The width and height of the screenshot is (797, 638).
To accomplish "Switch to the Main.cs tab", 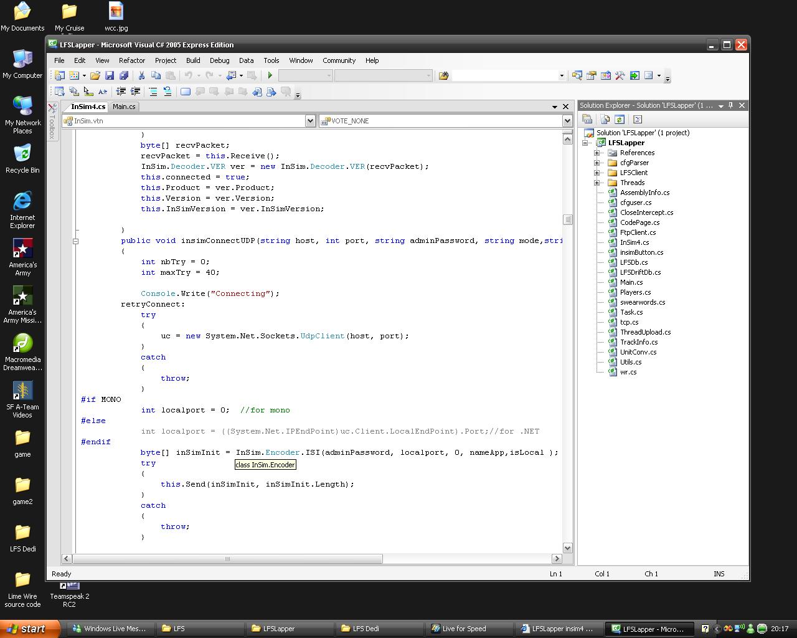I will coord(124,107).
